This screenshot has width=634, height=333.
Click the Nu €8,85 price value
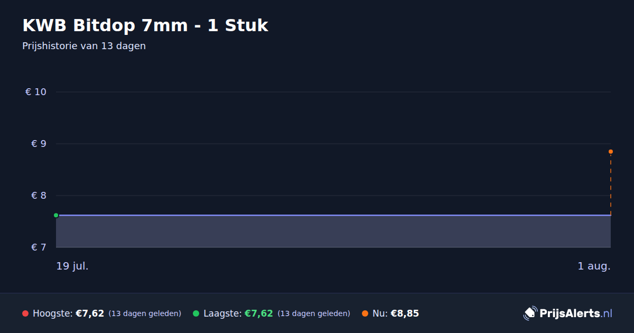point(405,313)
